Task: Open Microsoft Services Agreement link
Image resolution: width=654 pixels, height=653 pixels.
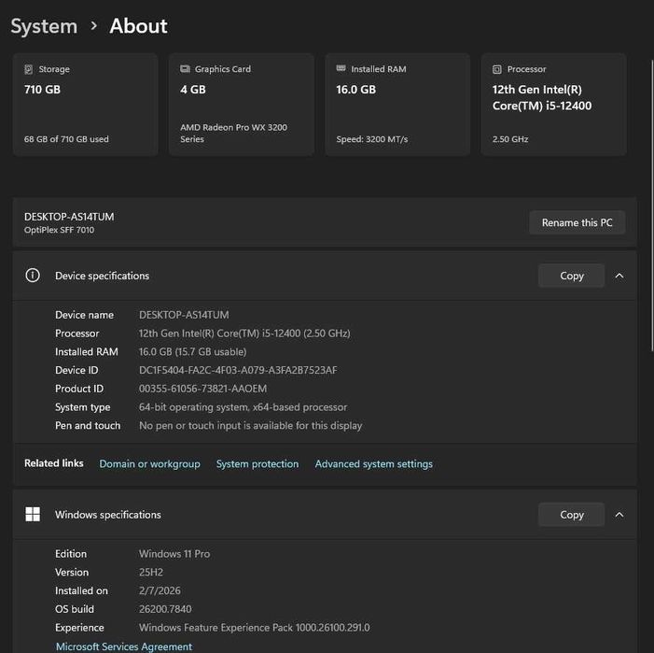Action: (x=124, y=646)
